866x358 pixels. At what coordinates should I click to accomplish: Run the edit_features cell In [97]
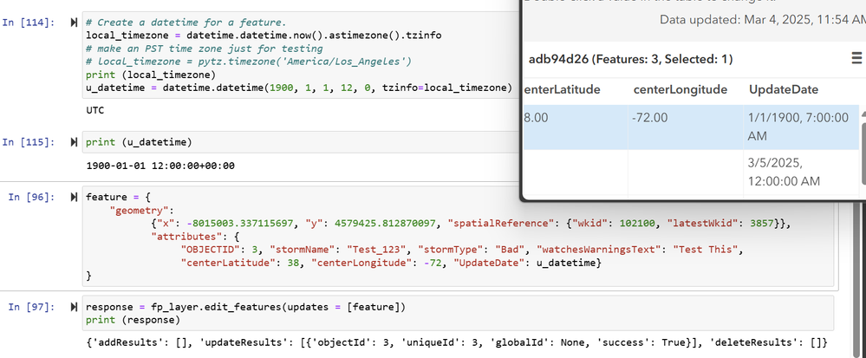(x=74, y=307)
